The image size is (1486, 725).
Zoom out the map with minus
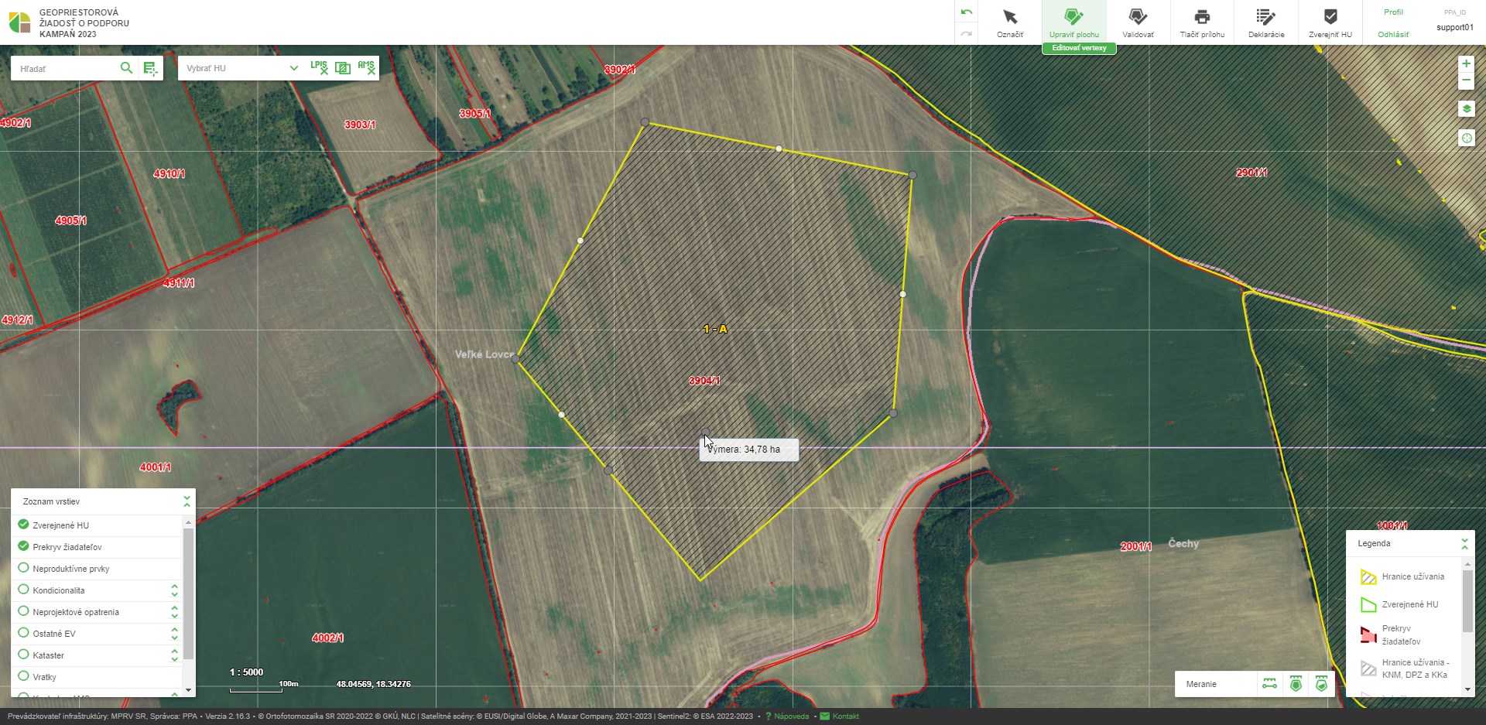tap(1466, 80)
